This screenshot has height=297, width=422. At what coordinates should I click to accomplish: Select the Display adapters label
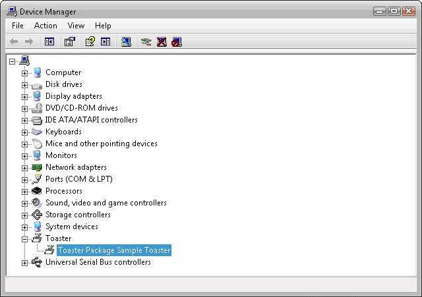coord(73,96)
